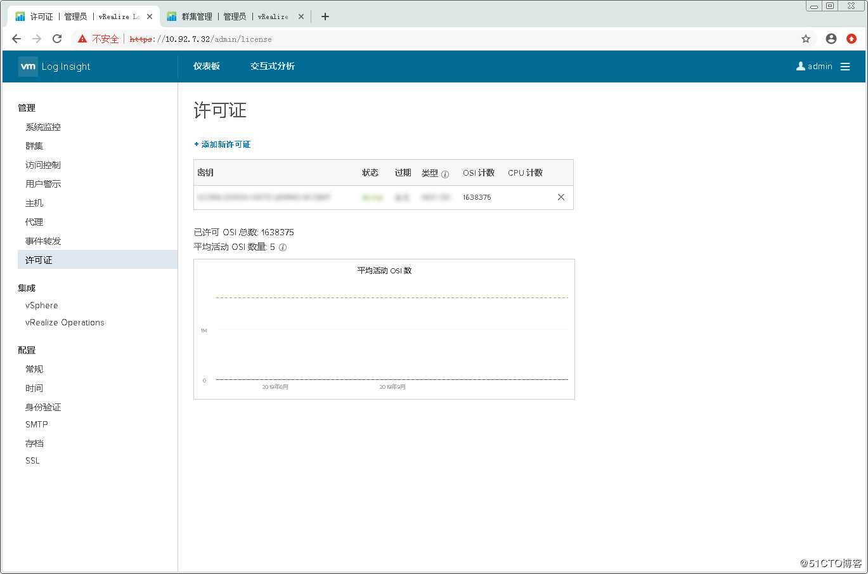Click the 配置 sidebar heading
868x574 pixels.
tap(27, 350)
